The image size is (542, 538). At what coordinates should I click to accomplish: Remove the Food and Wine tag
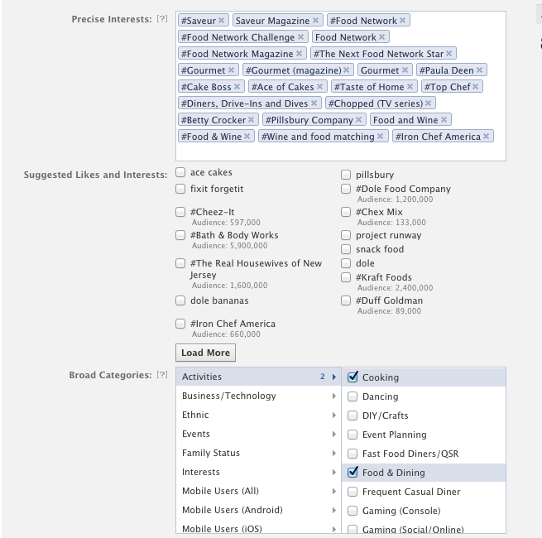[x=444, y=120]
